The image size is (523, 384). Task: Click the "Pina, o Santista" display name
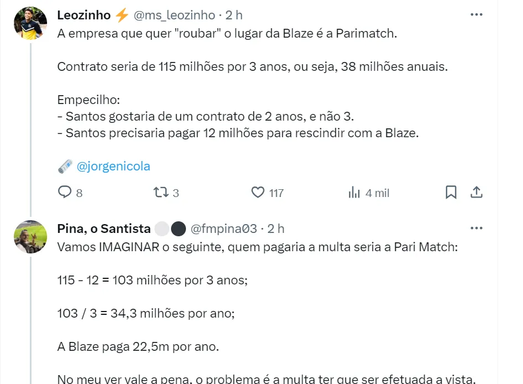104,228
